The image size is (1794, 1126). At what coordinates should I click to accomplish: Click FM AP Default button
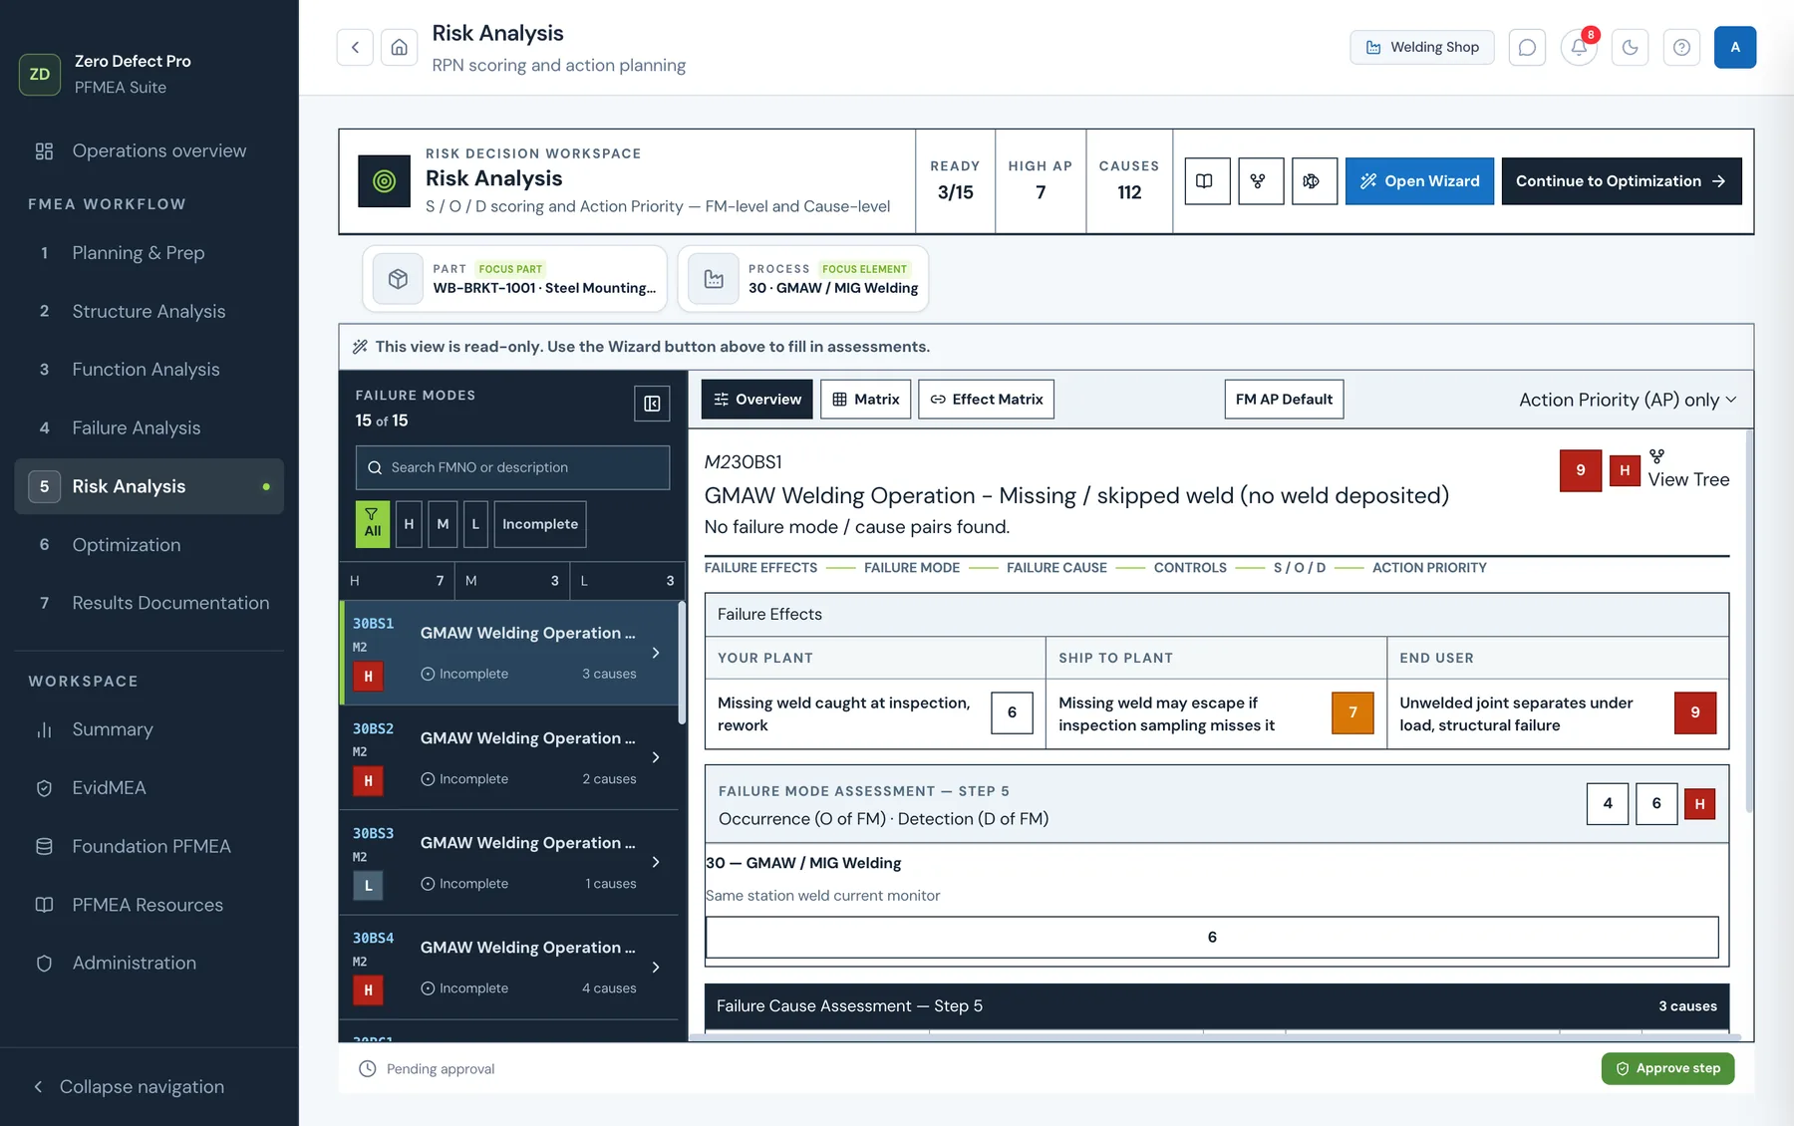pos(1284,400)
